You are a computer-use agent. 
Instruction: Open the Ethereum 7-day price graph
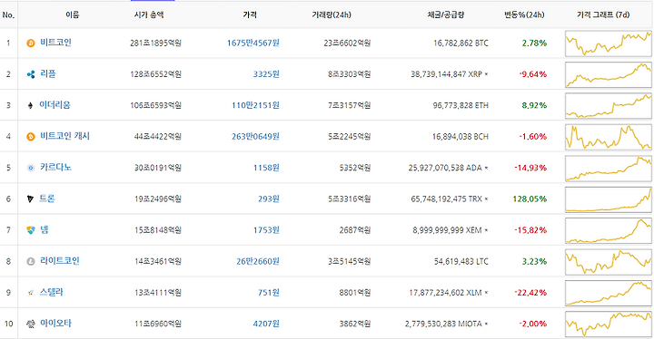609,106
